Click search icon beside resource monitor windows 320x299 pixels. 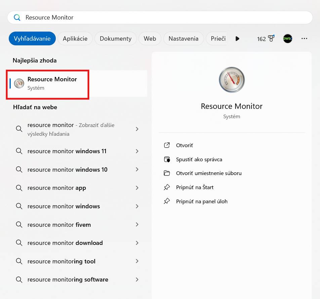tap(19, 206)
